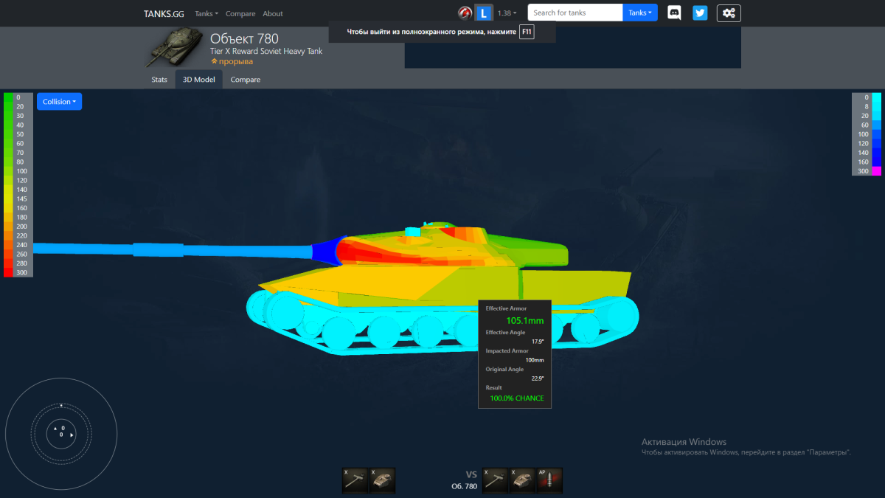Click the dot marker on the dashed dial ring

(61, 405)
